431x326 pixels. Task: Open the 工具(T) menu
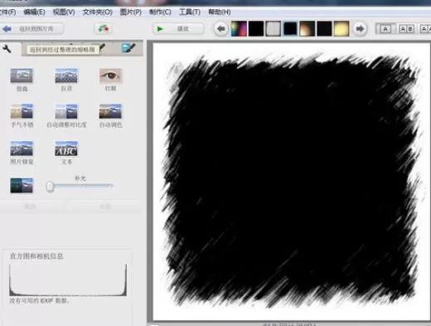[190, 12]
